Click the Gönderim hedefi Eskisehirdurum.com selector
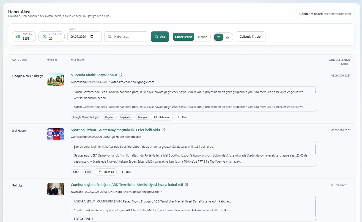The image size is (362, 222). click(325, 14)
